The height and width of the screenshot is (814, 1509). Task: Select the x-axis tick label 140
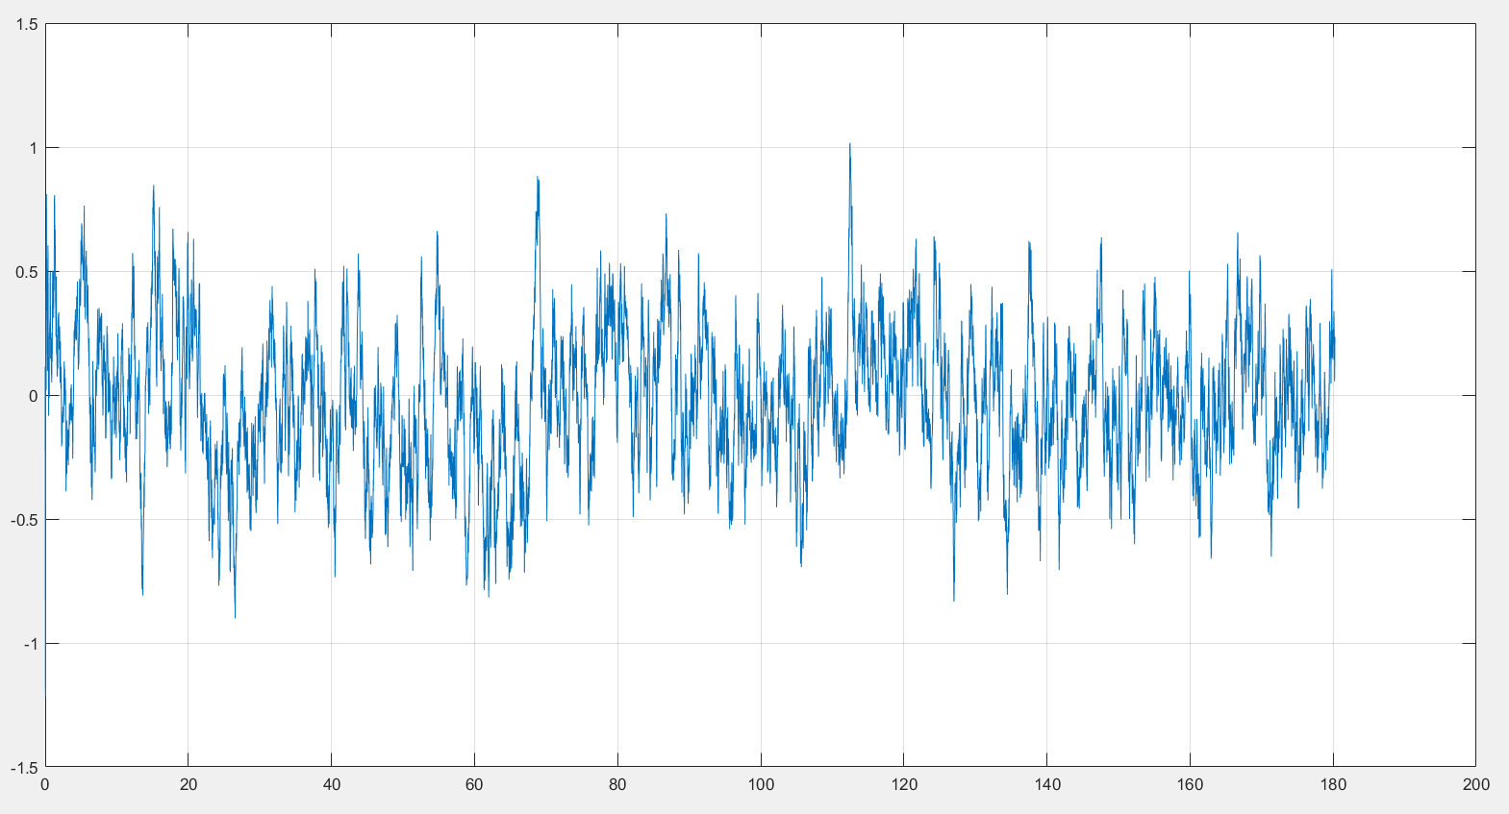(1047, 784)
